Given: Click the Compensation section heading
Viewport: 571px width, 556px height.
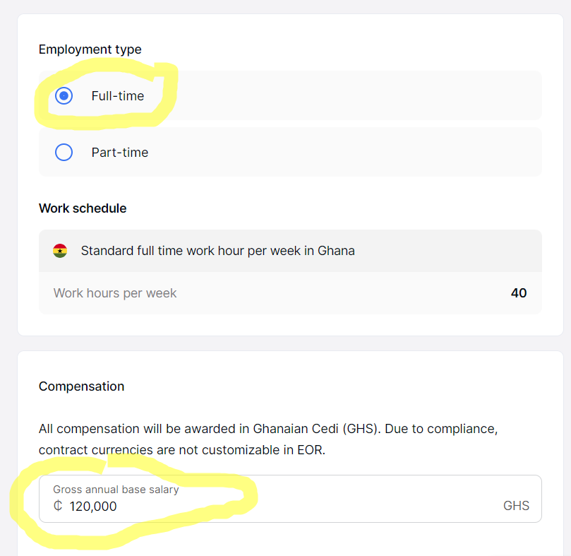Looking at the screenshot, I should click(x=81, y=386).
